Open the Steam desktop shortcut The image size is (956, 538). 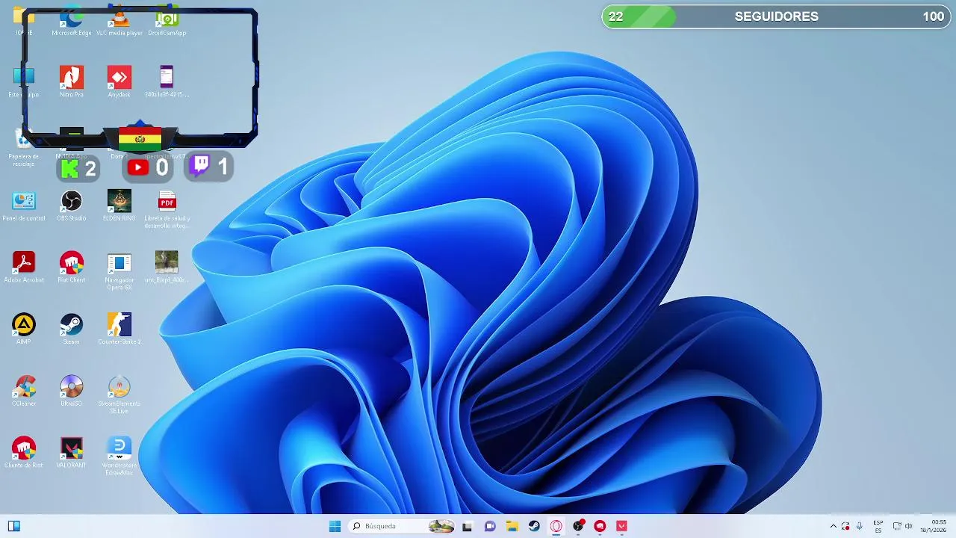point(72,329)
